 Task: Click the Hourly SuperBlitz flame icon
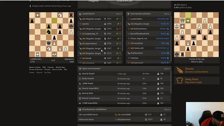click(80, 89)
